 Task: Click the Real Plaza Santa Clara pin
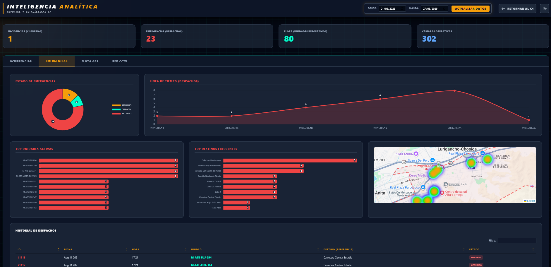tap(483, 153)
